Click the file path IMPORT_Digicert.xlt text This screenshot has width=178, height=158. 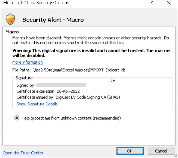point(79,70)
